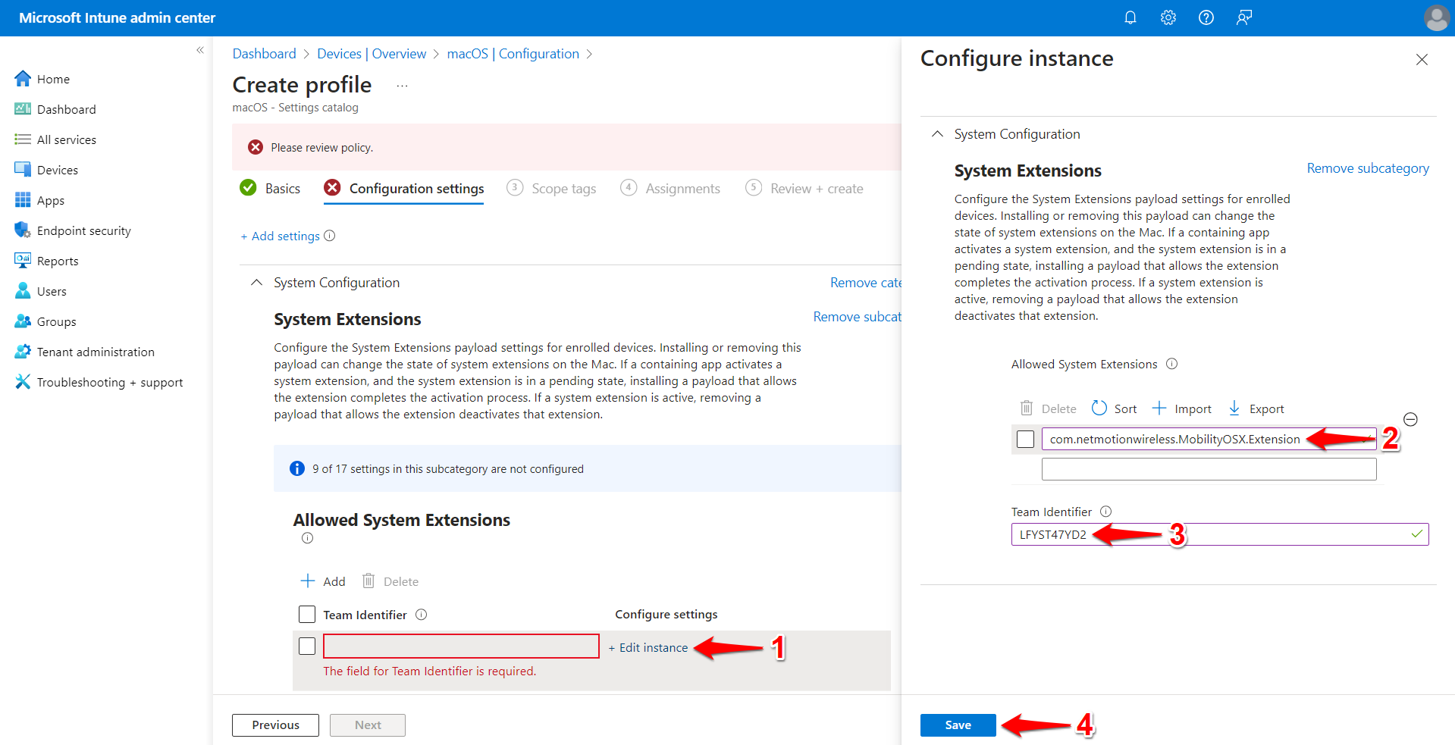Open the notifications bell icon
This screenshot has width=1455, height=745.
pyautogui.click(x=1130, y=17)
